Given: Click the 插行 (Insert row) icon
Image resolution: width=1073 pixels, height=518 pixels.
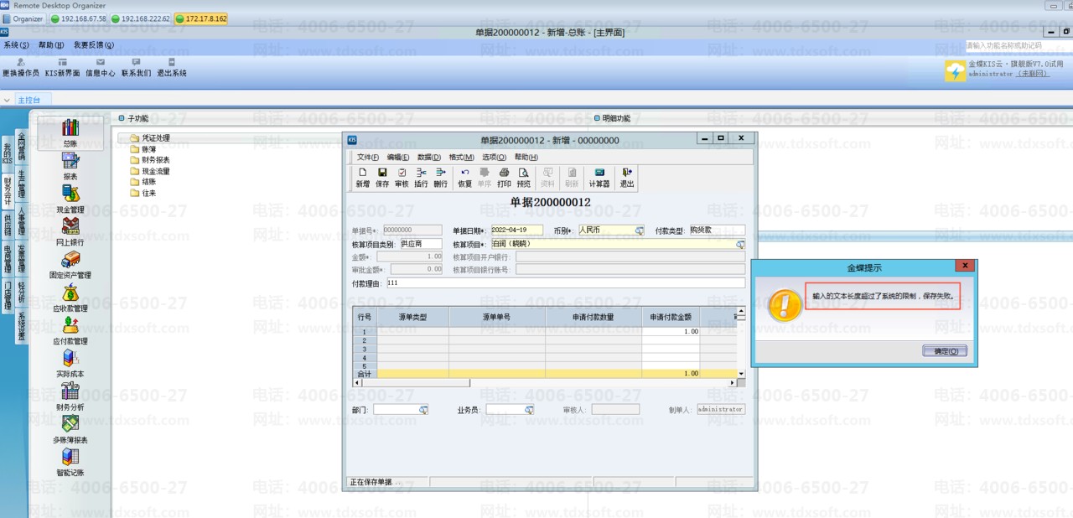Looking at the screenshot, I should [421, 177].
